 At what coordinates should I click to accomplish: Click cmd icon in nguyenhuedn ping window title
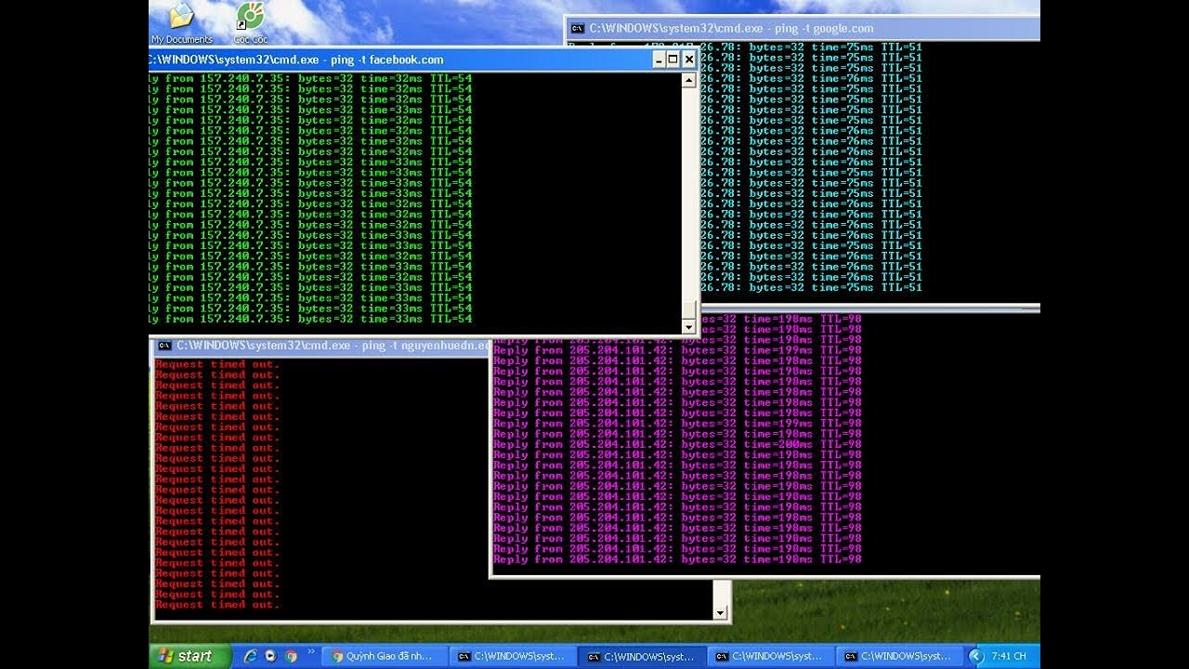click(164, 346)
